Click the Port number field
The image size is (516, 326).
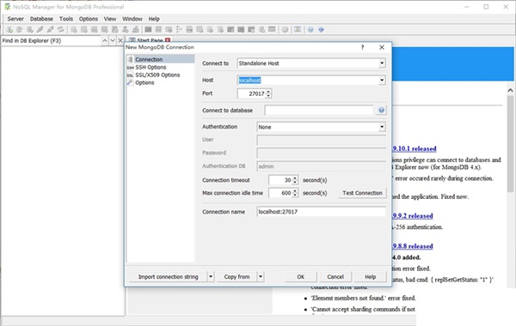[x=251, y=94]
